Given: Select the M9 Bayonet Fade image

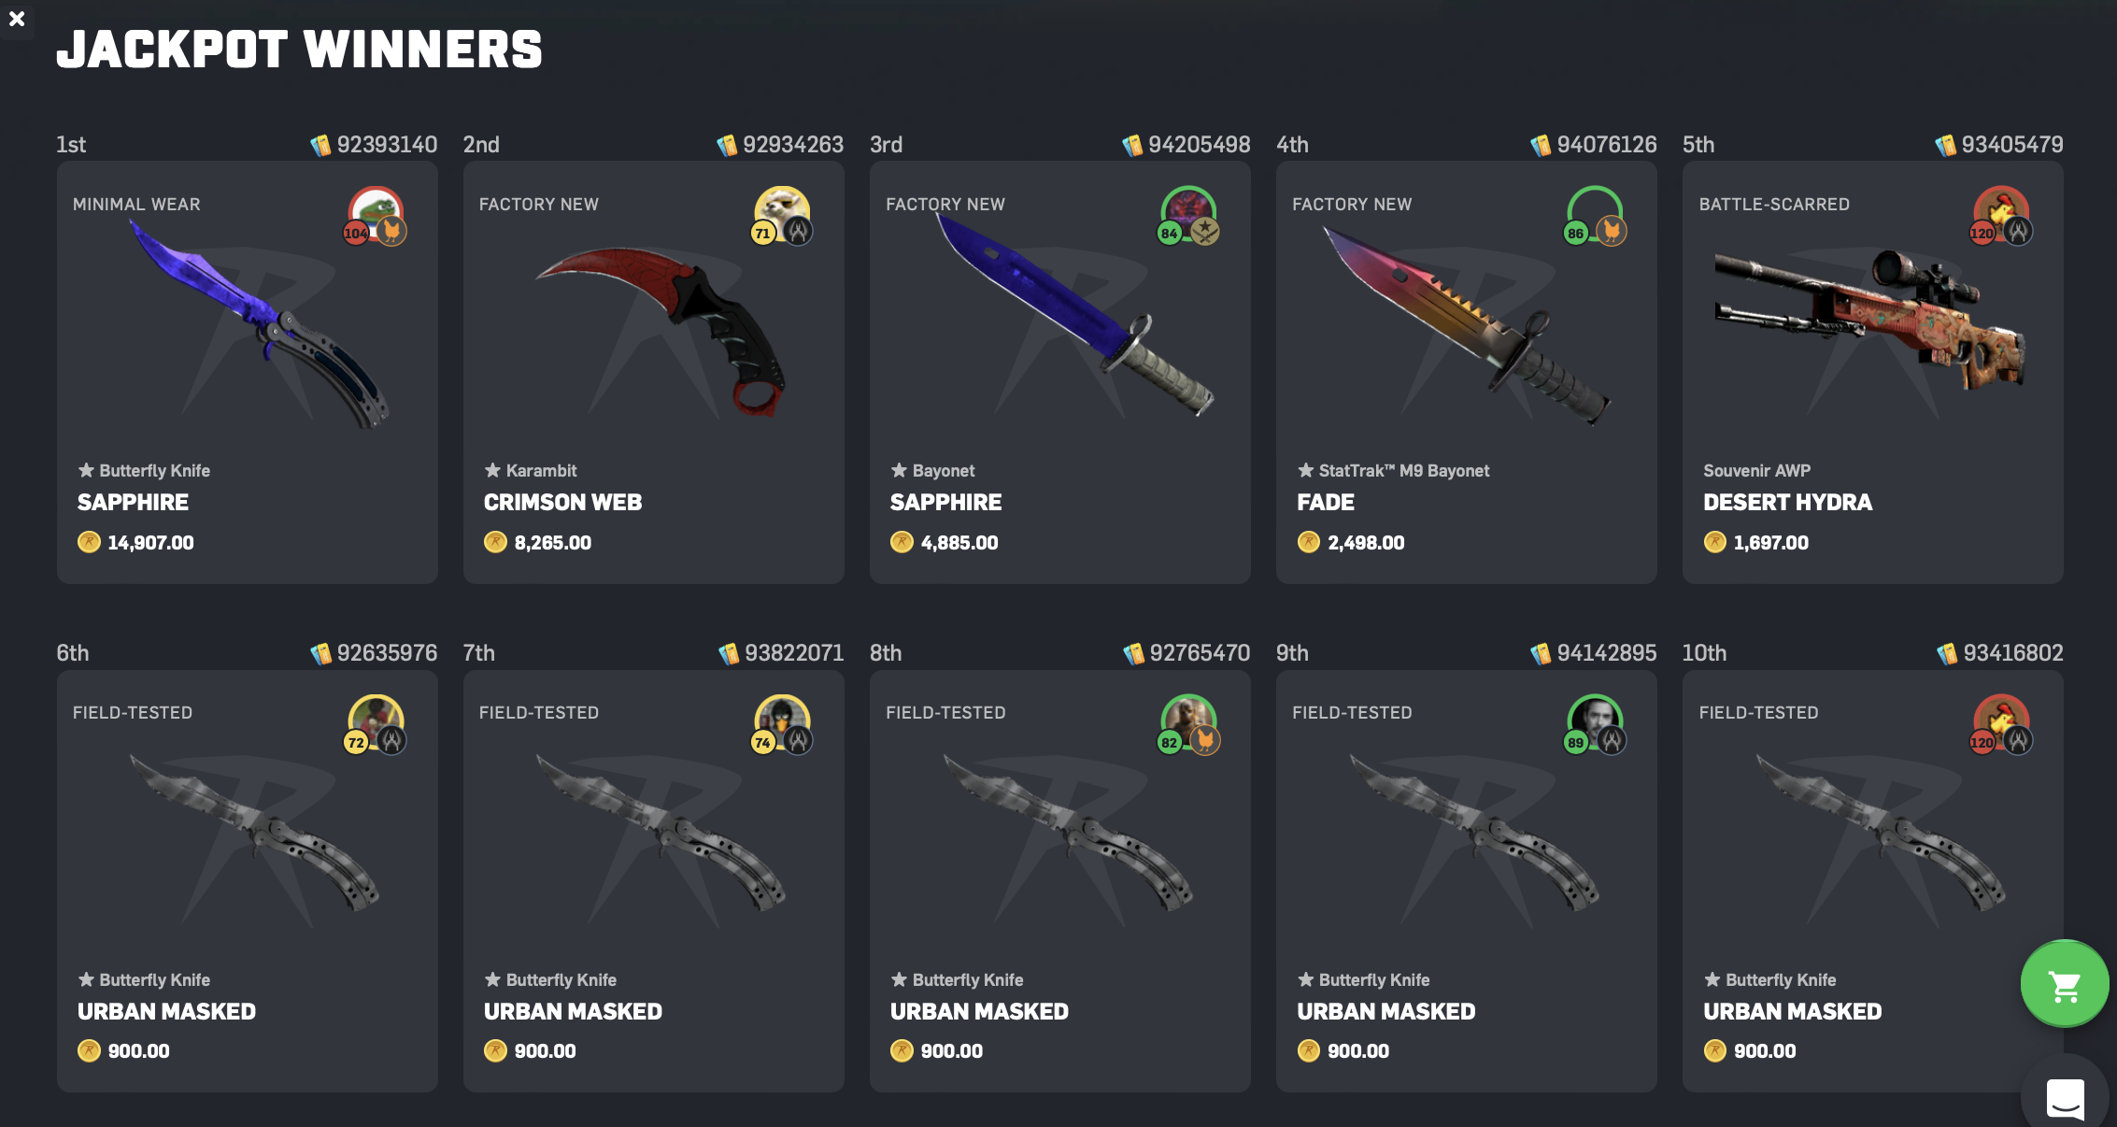Looking at the screenshot, I should point(1467,324).
